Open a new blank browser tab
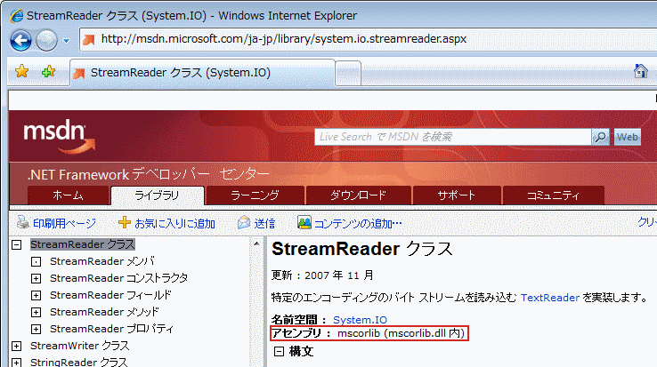 coord(348,74)
